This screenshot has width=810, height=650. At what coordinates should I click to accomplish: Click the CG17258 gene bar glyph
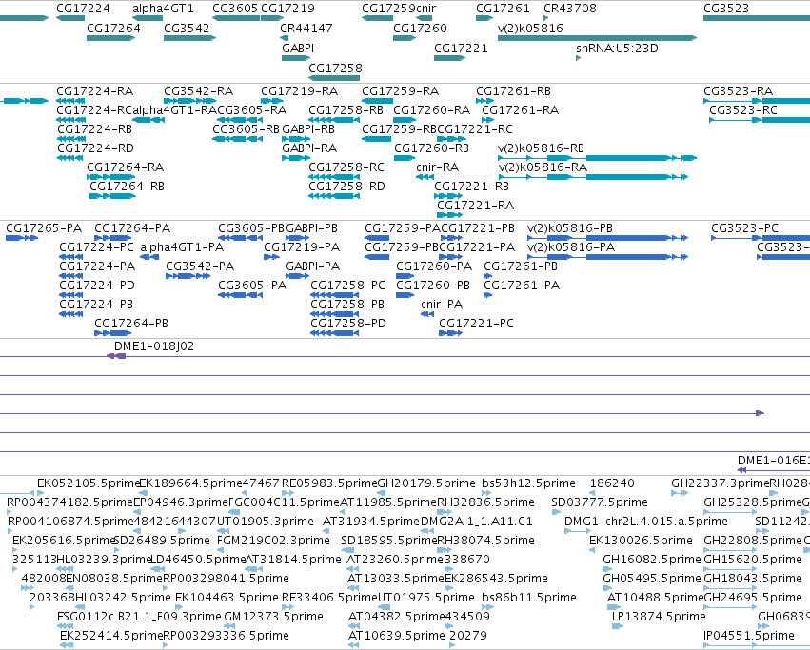334,78
